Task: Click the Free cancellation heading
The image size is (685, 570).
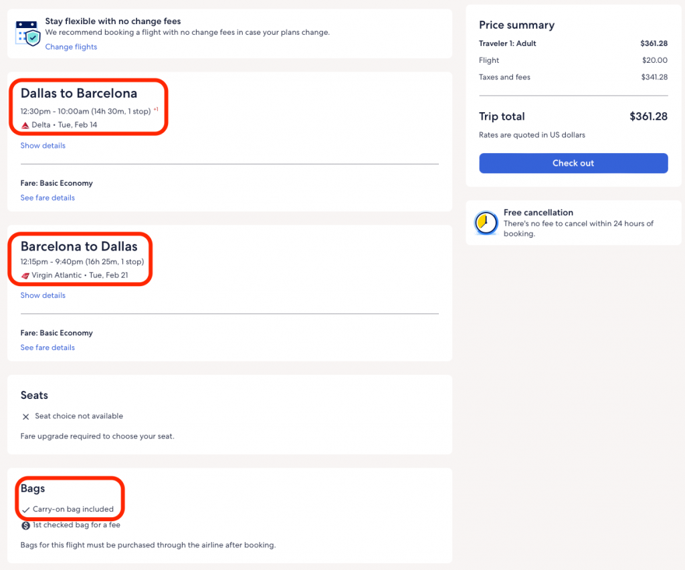Action: click(538, 212)
